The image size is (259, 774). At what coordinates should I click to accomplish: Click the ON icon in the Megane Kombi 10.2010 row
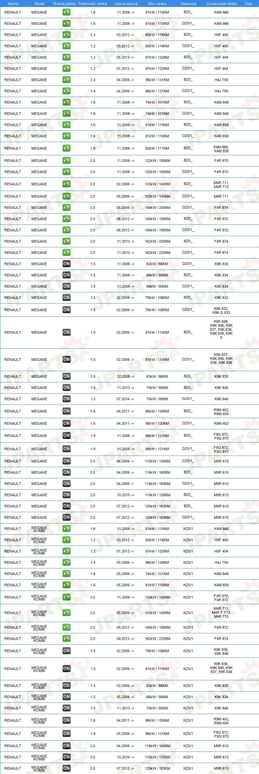tap(67, 757)
